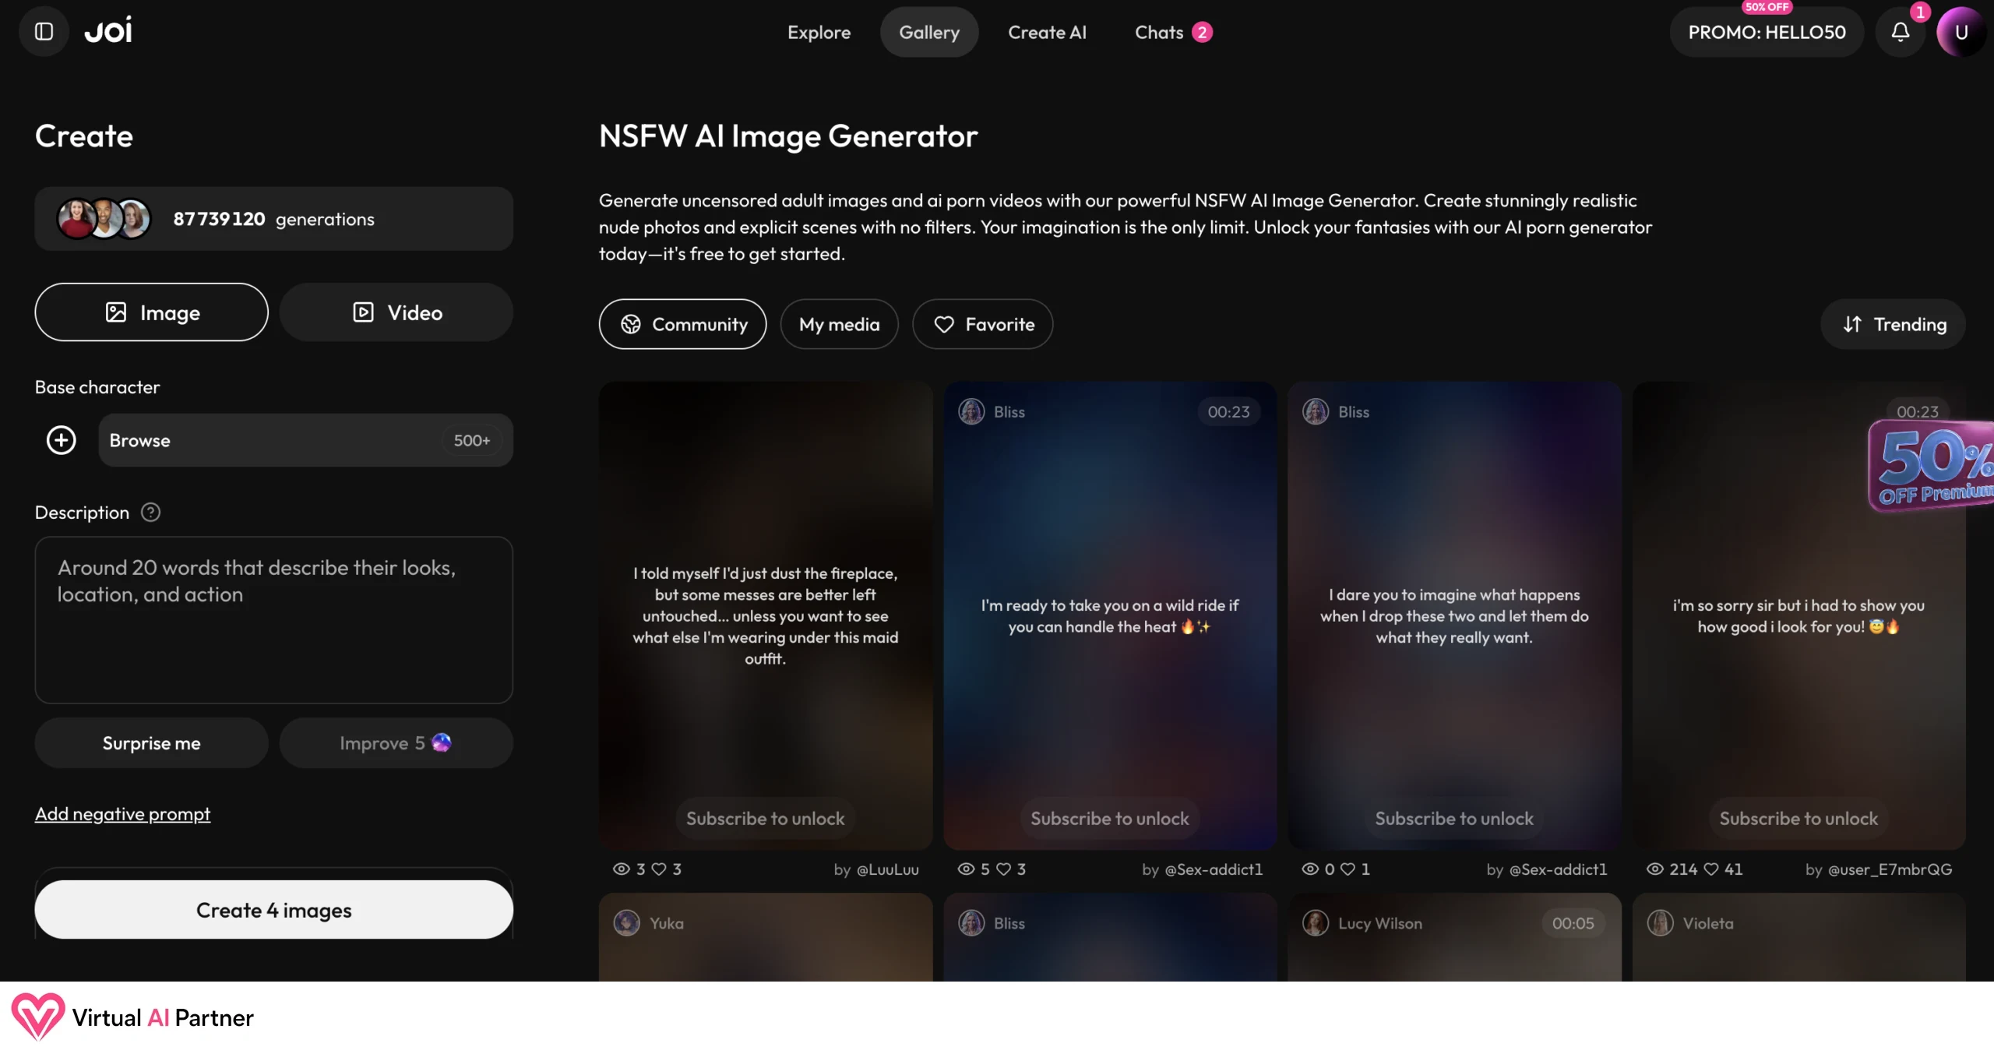Click the Violeta avatar icon

click(x=1660, y=923)
